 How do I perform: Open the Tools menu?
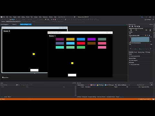click(x=40, y=17)
